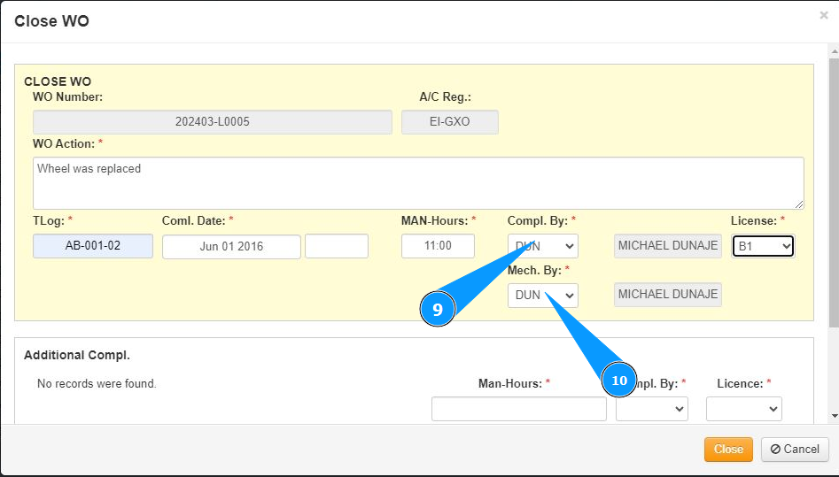839x477 pixels.
Task: Open the Mech. By dropdown showing DUN
Action: [x=542, y=296]
